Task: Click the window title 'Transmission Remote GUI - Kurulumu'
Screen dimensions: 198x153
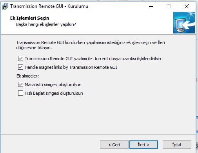Action: (x=49, y=6)
